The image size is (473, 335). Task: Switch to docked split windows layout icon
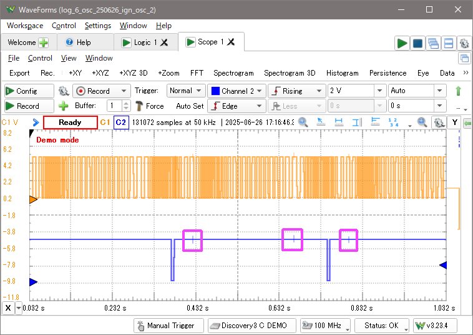449,43
